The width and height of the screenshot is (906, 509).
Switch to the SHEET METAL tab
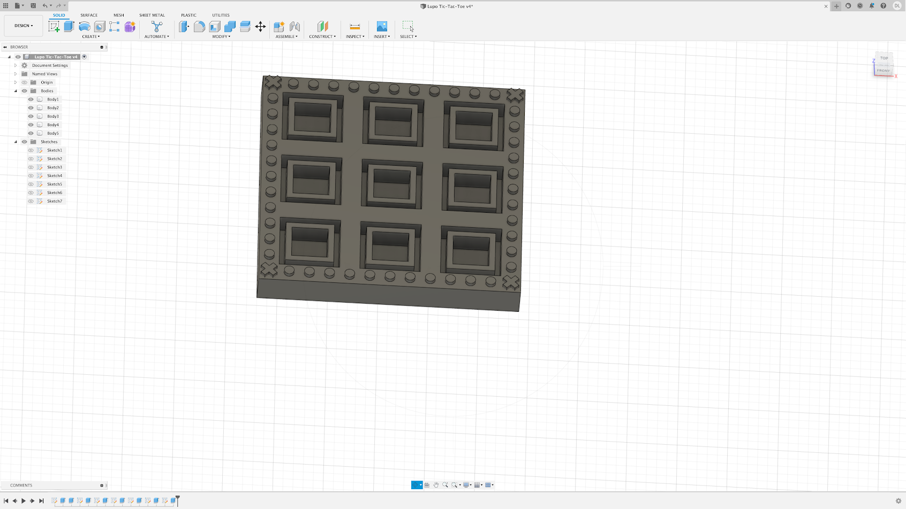[152, 15]
